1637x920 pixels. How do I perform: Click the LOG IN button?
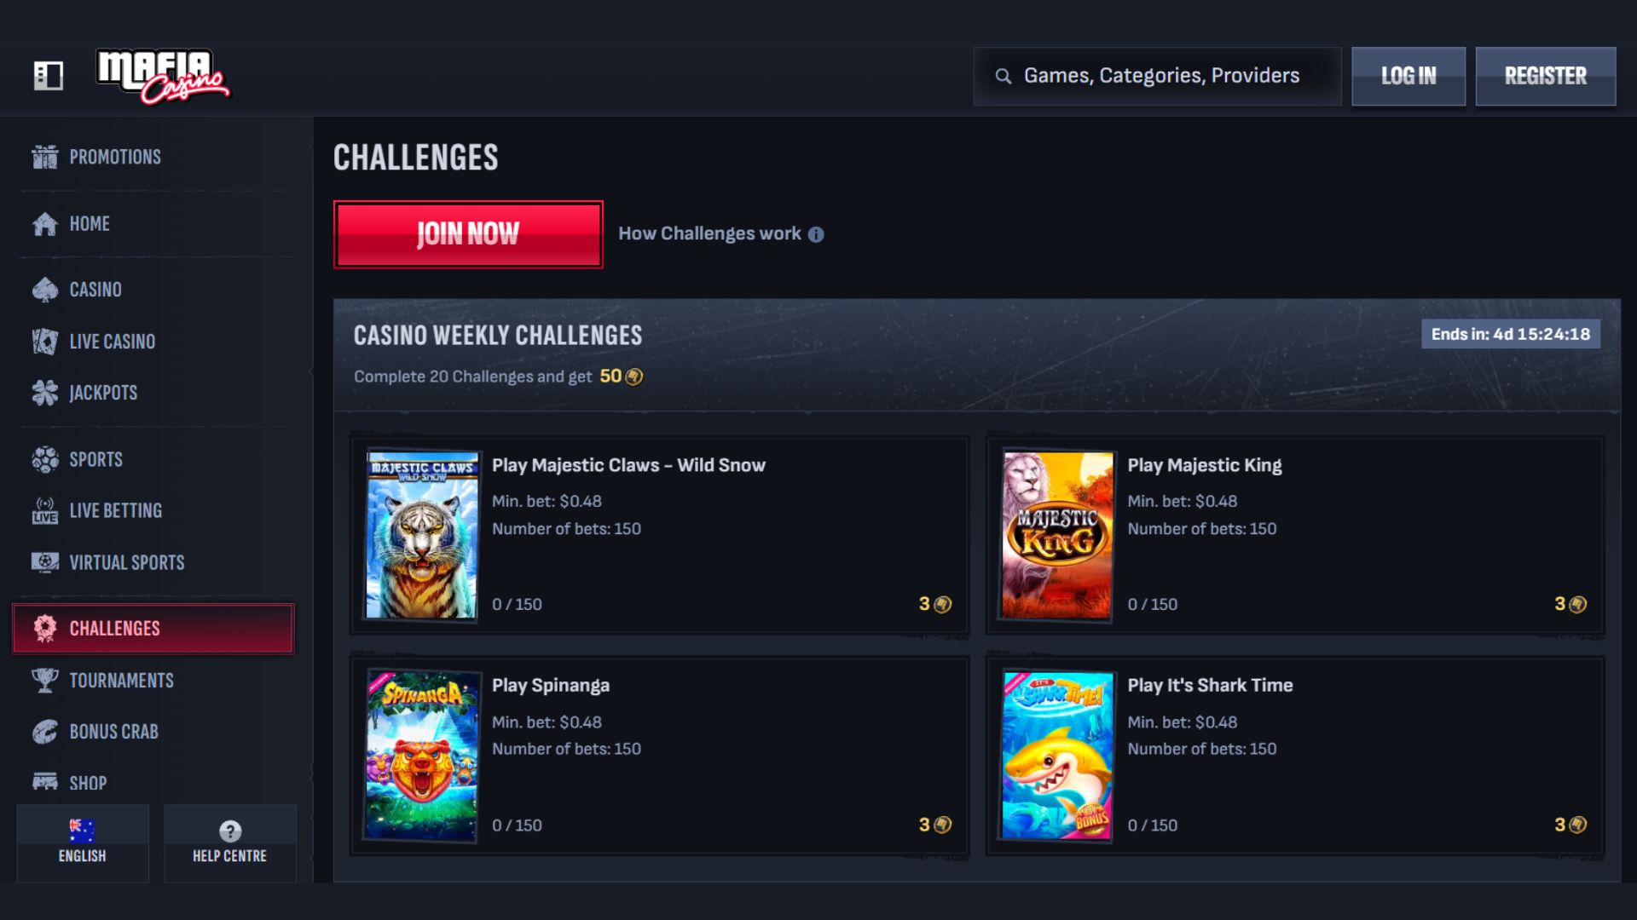pyautogui.click(x=1409, y=76)
